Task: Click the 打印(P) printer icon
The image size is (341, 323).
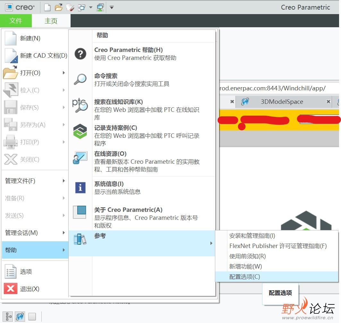Action: (x=11, y=142)
